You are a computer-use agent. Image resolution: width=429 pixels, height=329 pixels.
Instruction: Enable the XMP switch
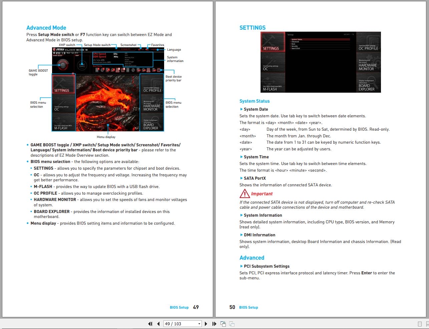click(82, 65)
